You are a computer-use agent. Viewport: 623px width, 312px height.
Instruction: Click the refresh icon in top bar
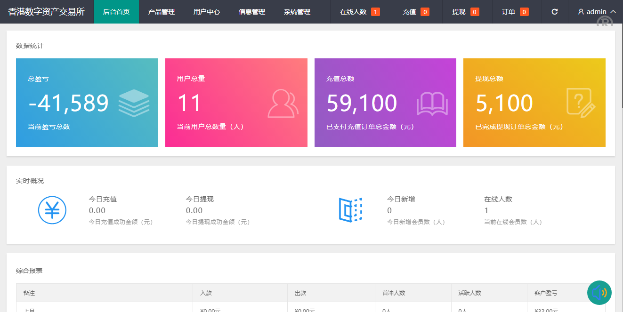[x=555, y=12]
